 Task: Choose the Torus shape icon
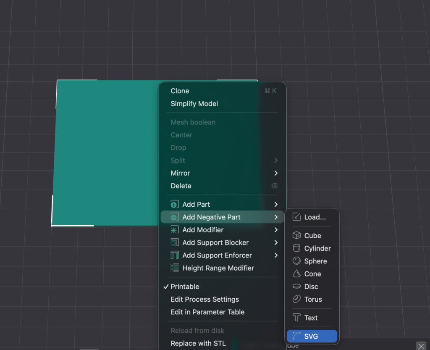pos(296,299)
